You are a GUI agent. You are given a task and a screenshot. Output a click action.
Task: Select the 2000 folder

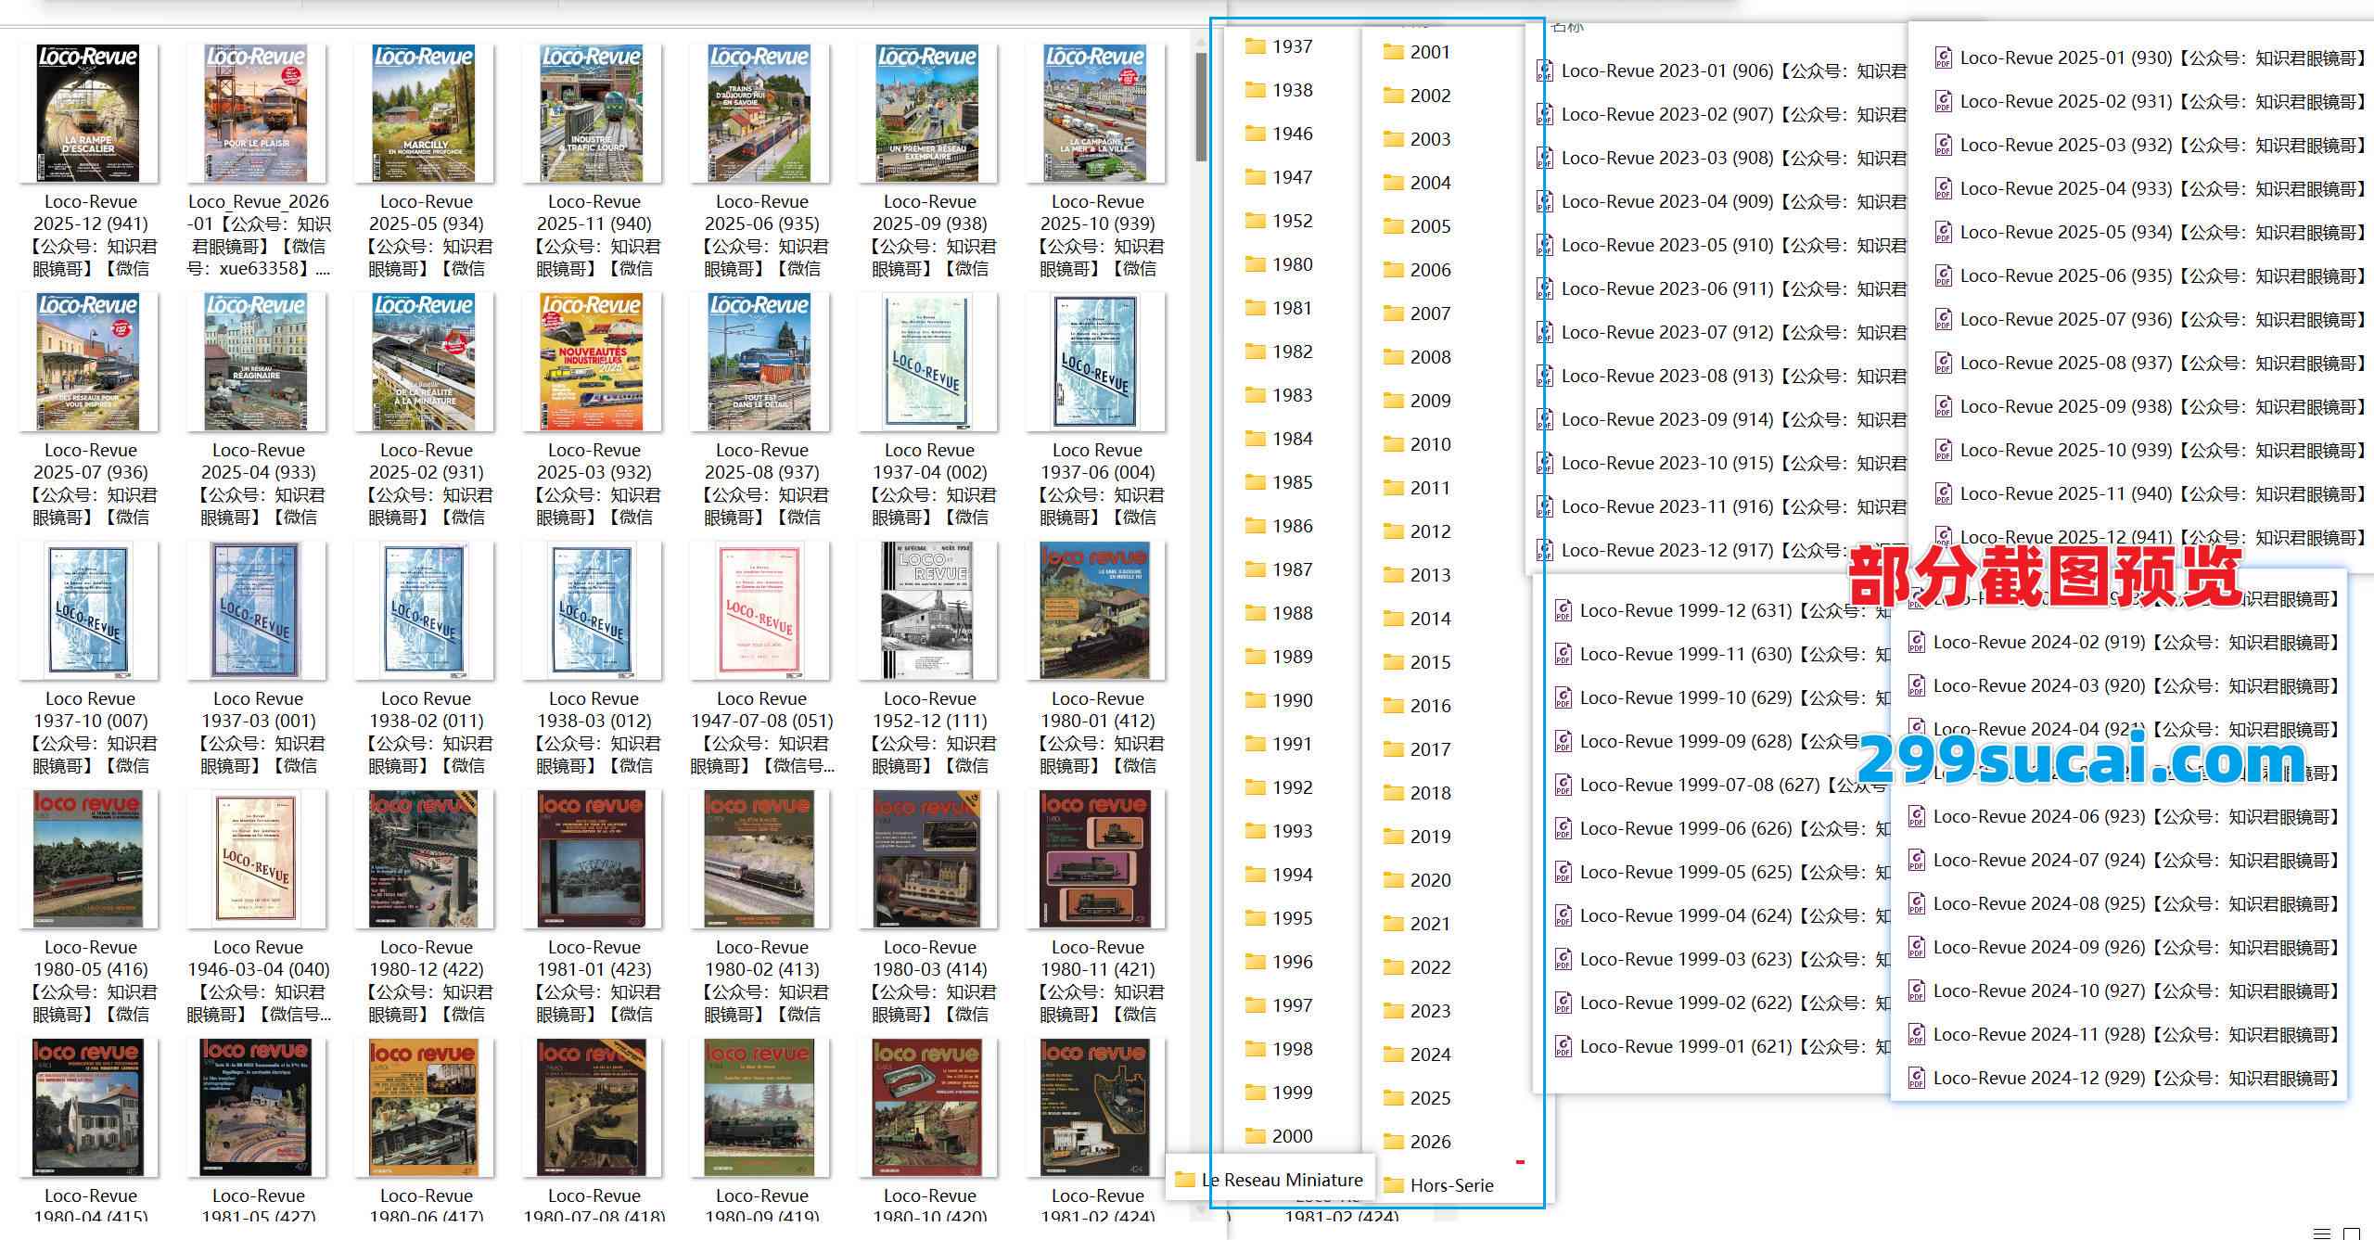pos(1291,1136)
